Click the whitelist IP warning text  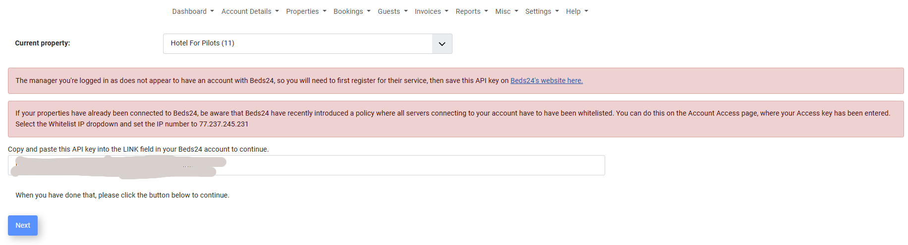point(453,119)
